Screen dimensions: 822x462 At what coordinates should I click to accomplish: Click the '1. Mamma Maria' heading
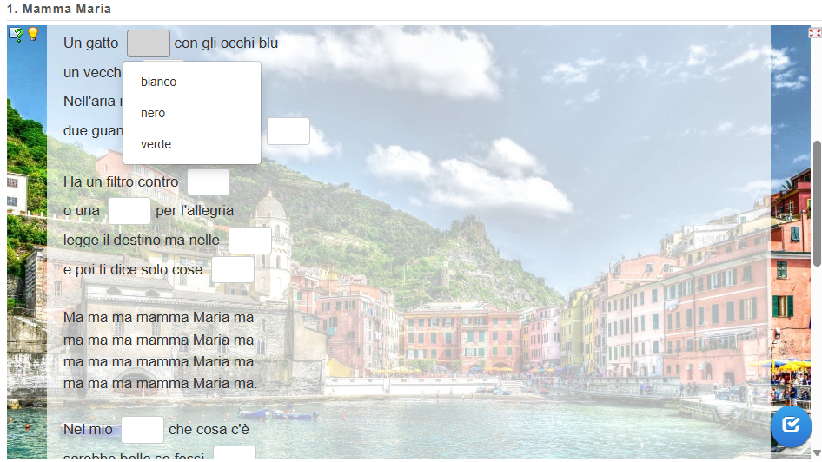59,9
